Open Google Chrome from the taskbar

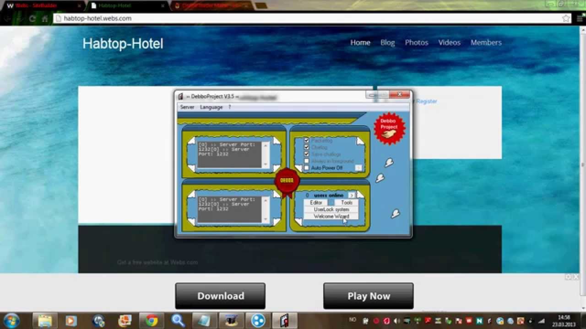click(151, 321)
